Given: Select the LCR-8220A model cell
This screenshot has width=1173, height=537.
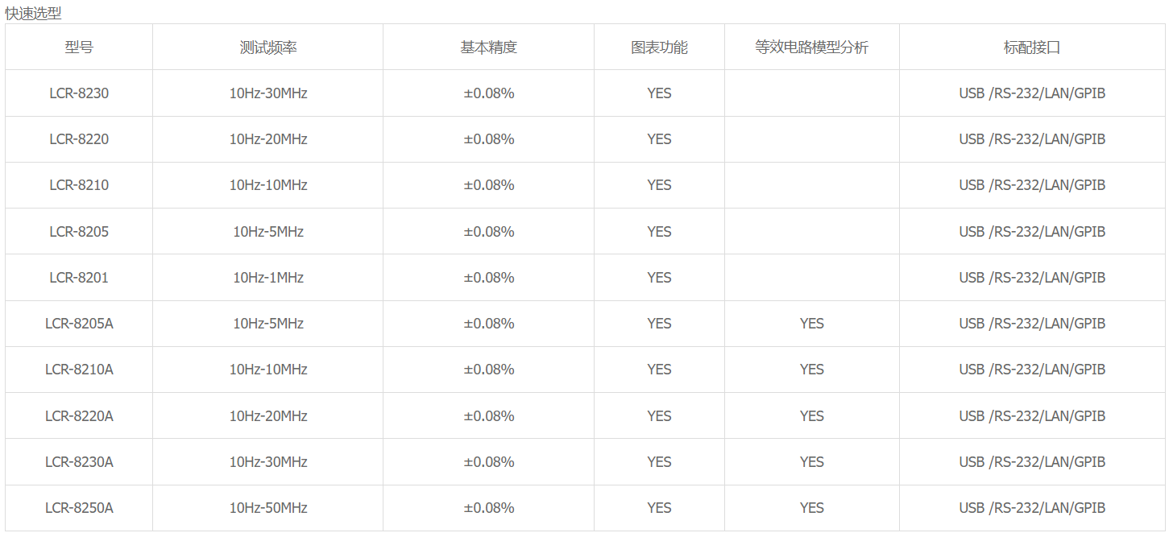Looking at the screenshot, I should pos(79,416).
